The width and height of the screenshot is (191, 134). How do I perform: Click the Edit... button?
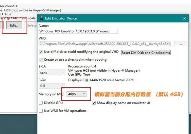(x=14, y=25)
